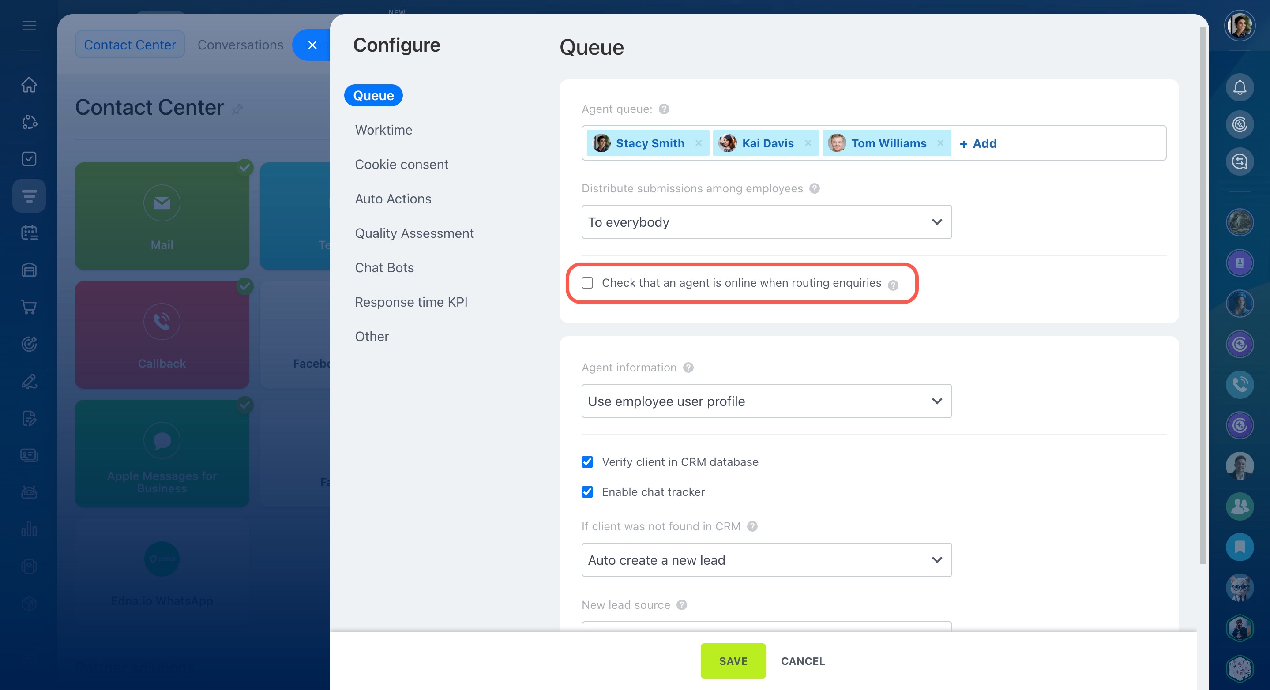Open the target goal icon in left sidebar
The height and width of the screenshot is (690, 1270).
[29, 344]
